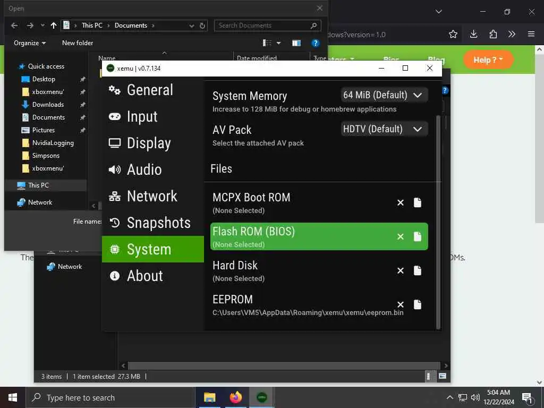Expand the address bar history dropdown
Image resolution: width=544 pixels, height=408 pixels.
(x=191, y=25)
